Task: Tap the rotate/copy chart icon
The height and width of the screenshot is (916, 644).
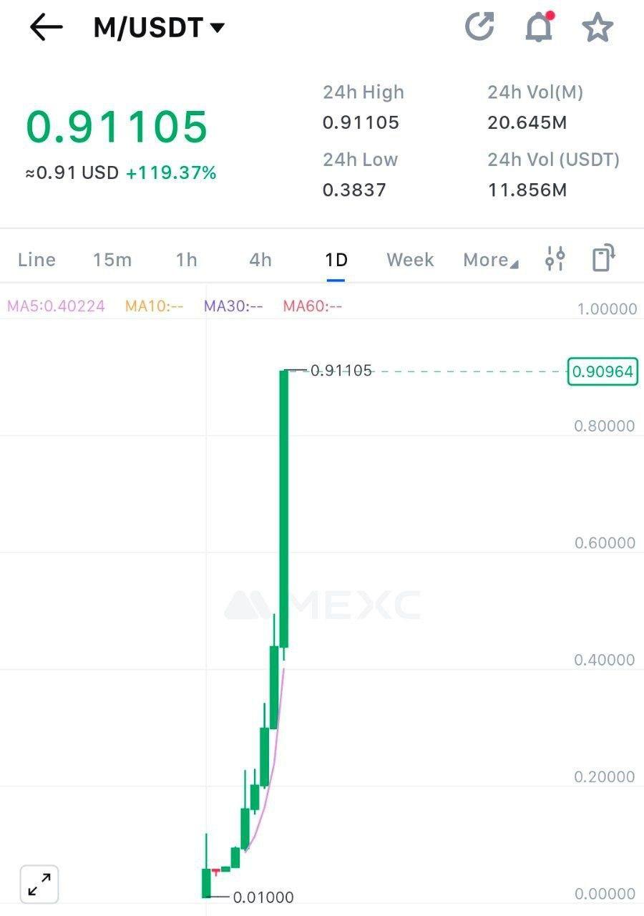Action: pyautogui.click(x=604, y=258)
